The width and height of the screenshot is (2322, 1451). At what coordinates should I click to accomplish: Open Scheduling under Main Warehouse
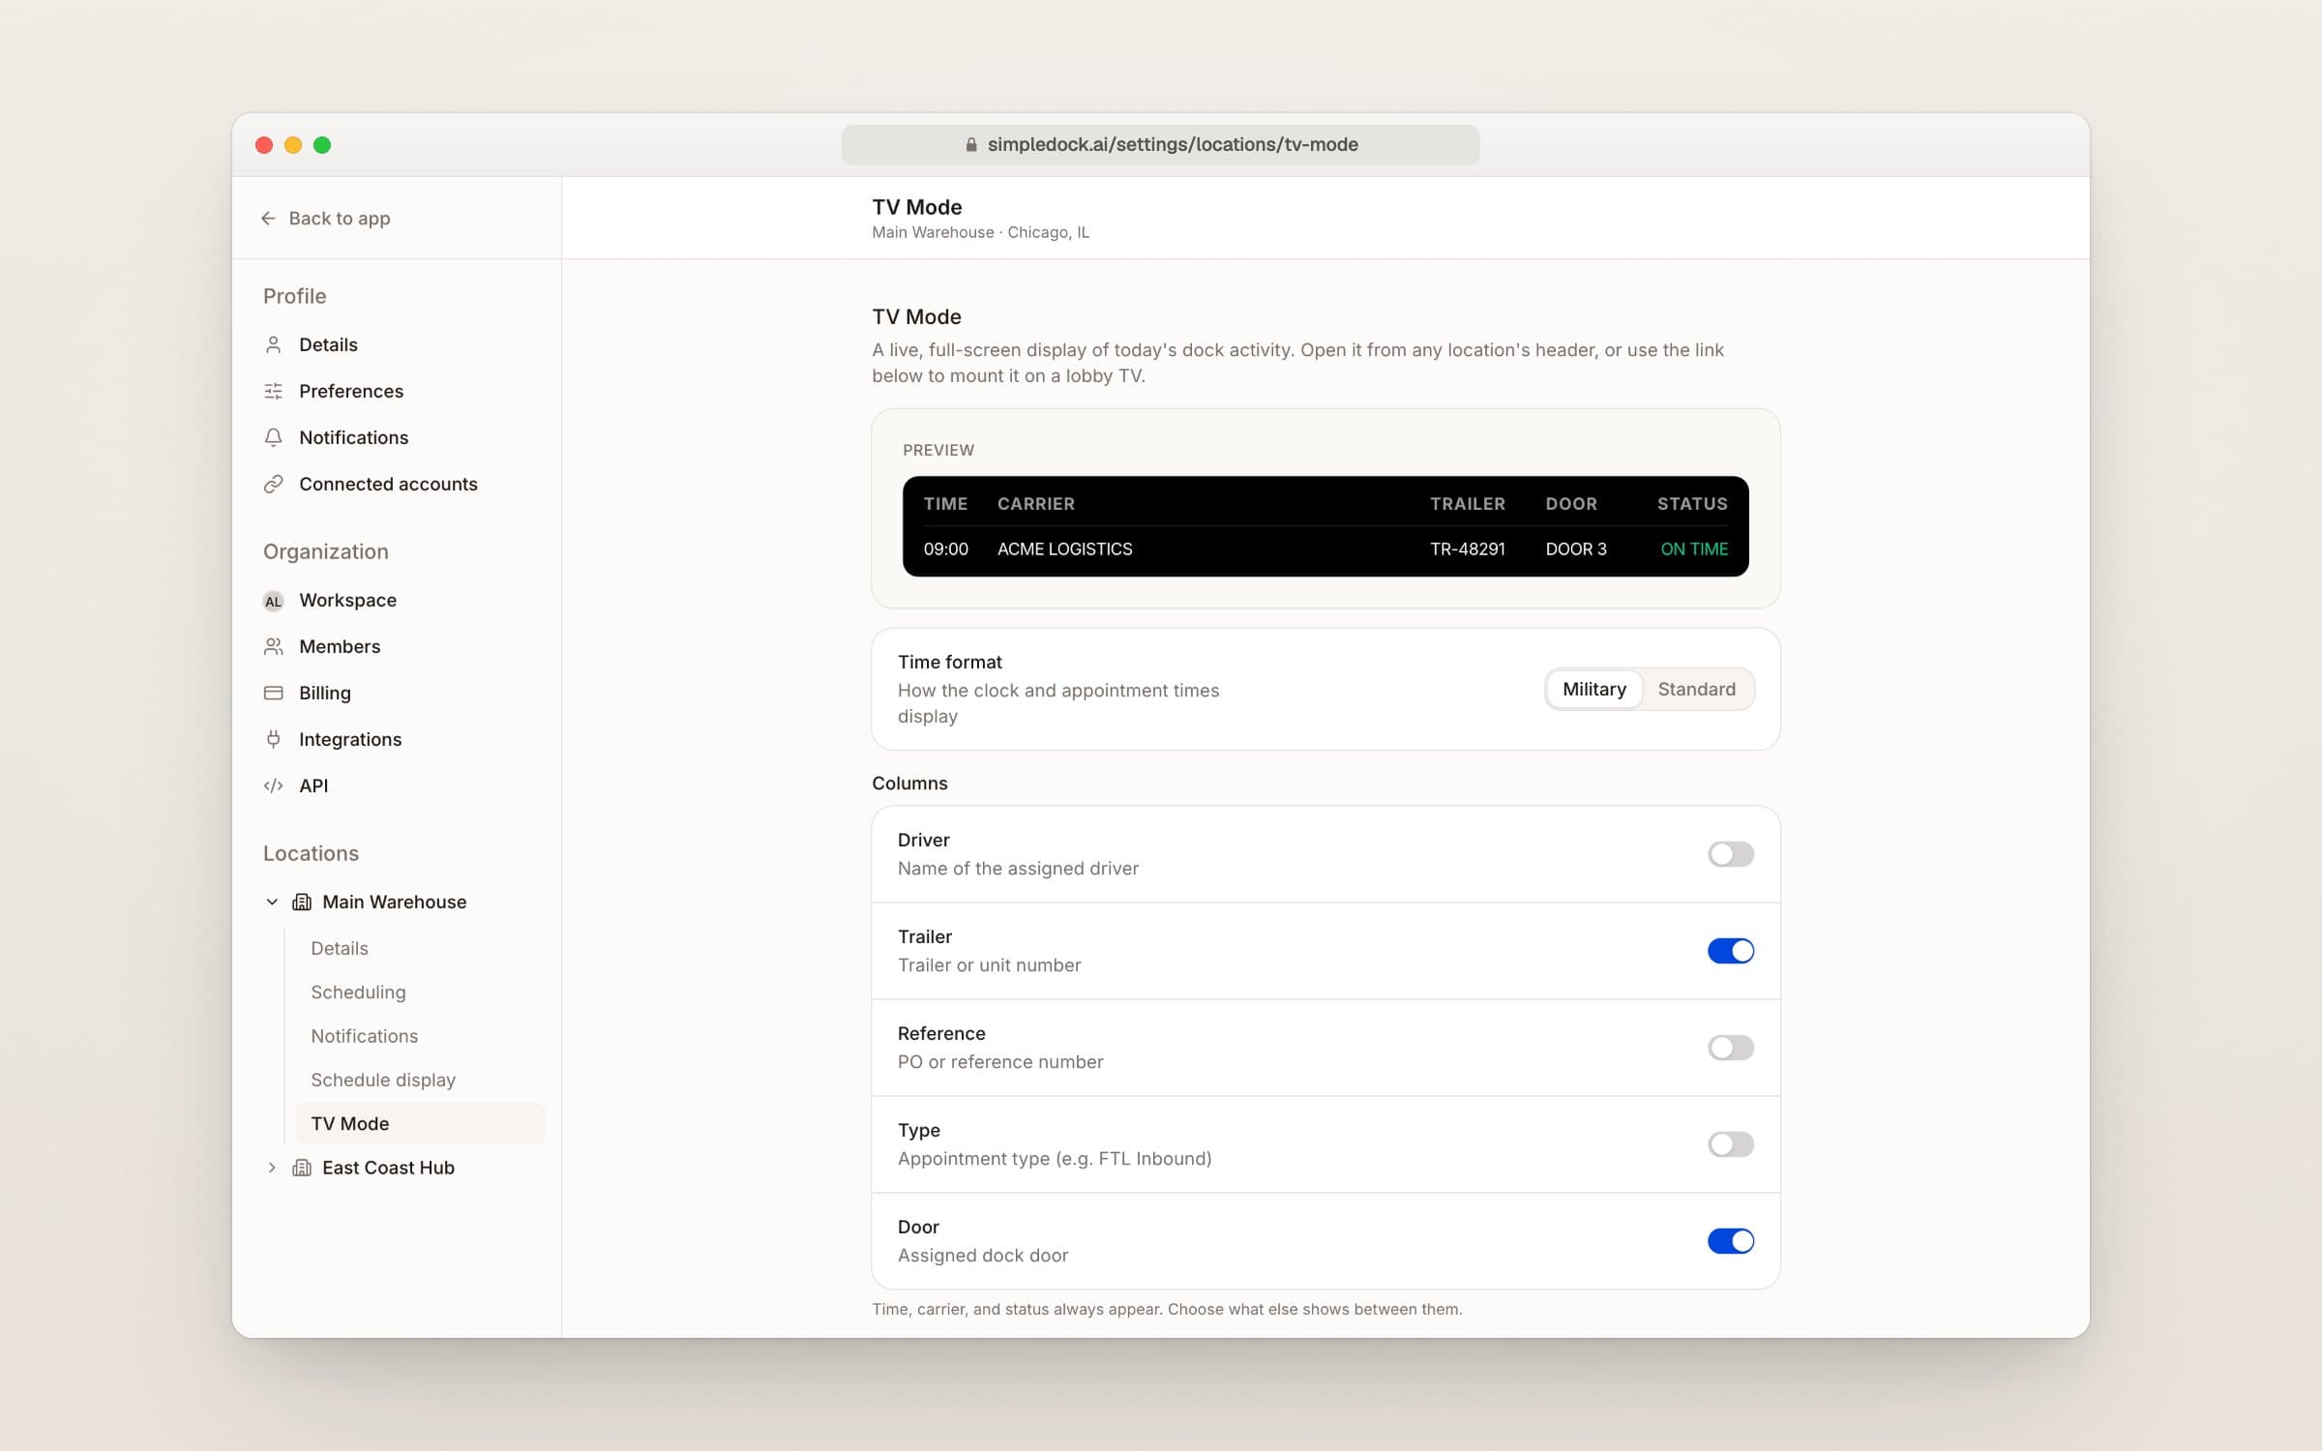(x=358, y=992)
